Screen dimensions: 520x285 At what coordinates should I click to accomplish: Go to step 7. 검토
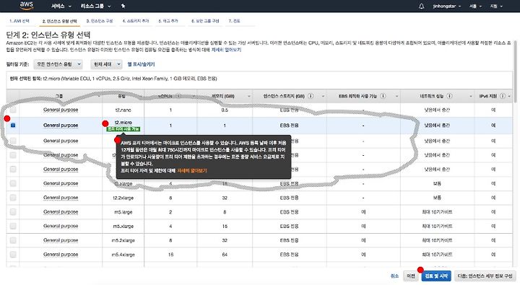235,21
